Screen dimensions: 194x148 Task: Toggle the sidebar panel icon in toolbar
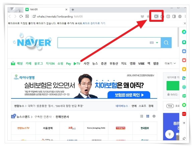click(174, 16)
